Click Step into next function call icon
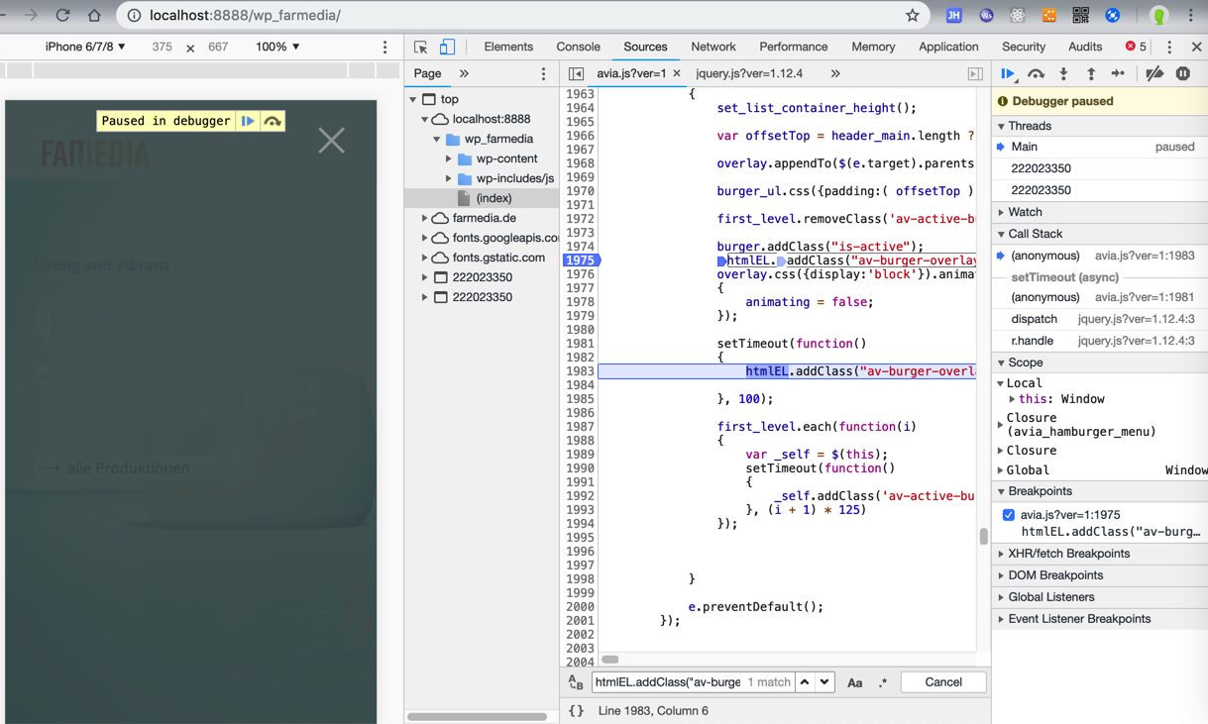1208x724 pixels. pos(1063,74)
